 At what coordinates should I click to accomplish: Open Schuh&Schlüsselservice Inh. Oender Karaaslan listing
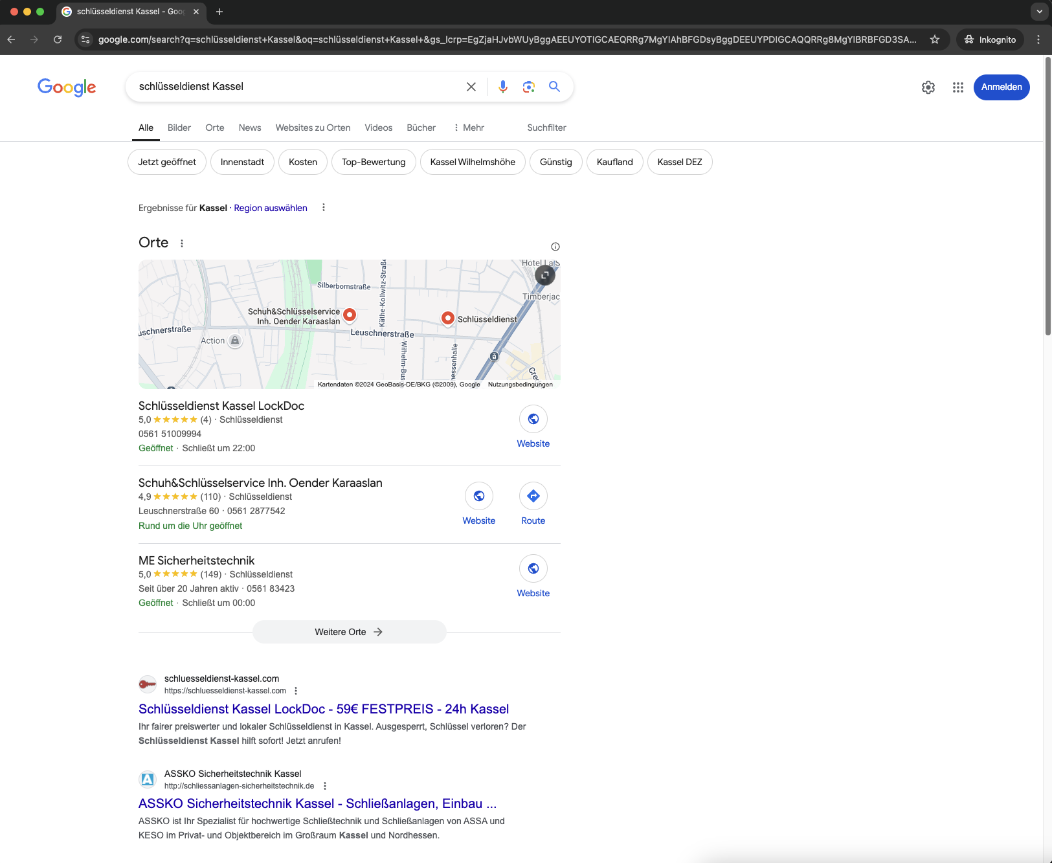(260, 483)
